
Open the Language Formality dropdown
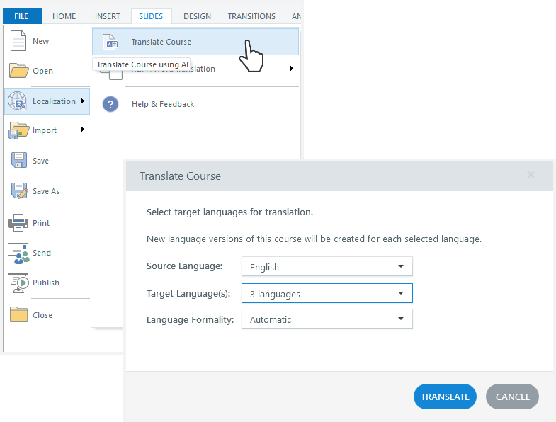(327, 319)
